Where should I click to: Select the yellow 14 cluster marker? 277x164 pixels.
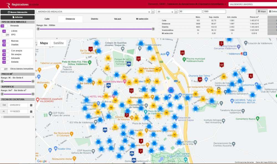coord(203,99)
